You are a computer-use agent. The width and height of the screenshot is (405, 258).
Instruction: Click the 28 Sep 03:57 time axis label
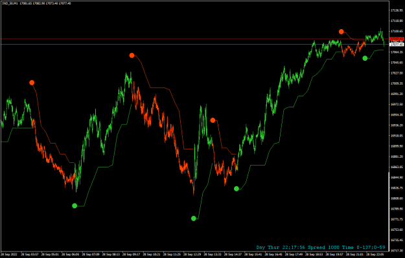pyautogui.click(x=29, y=255)
